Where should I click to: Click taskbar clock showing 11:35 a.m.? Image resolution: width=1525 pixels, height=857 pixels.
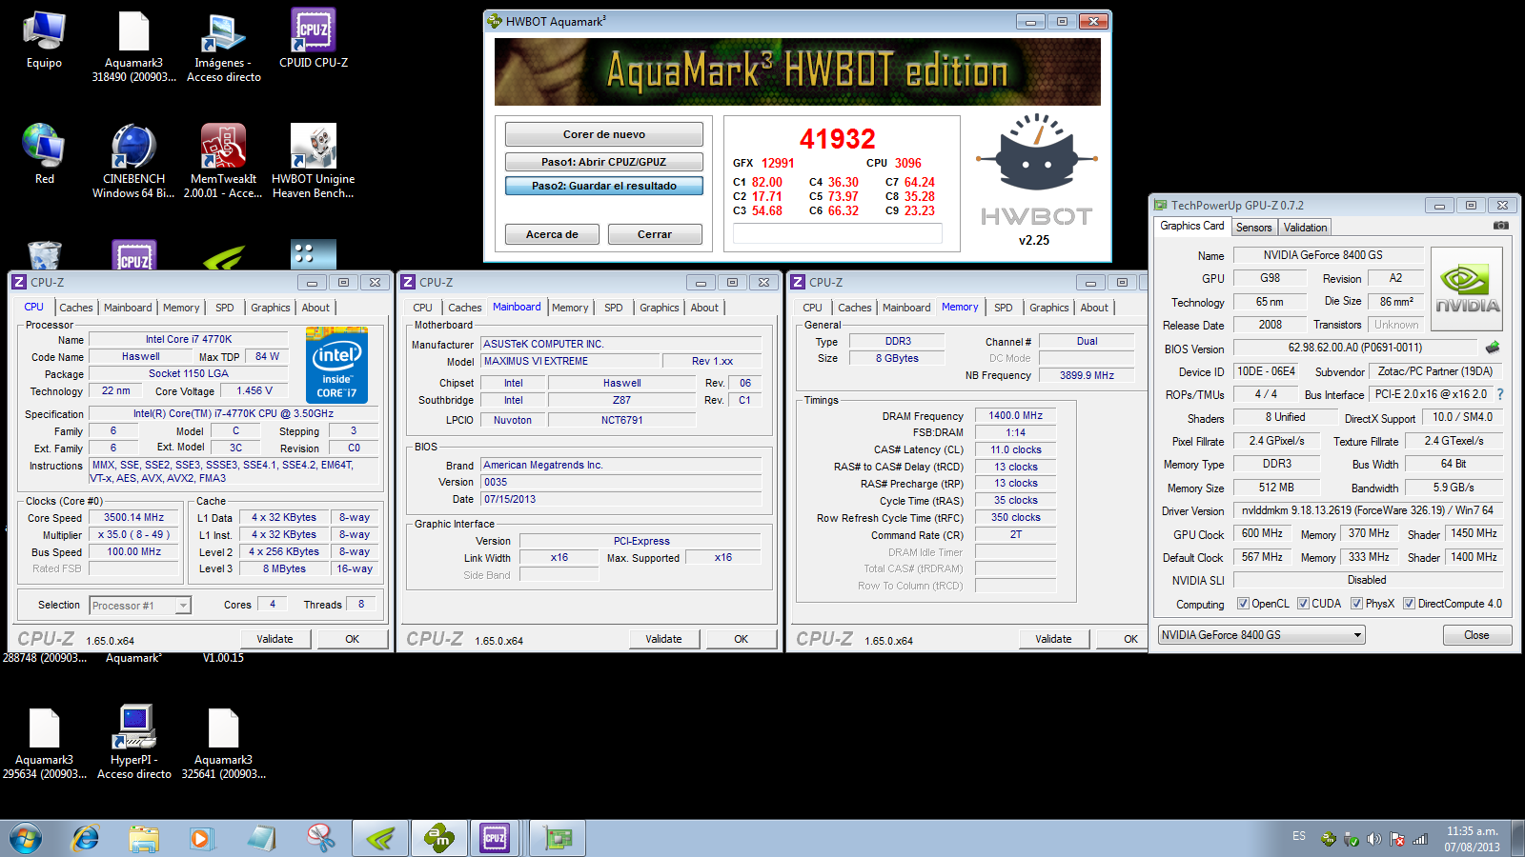(1472, 839)
